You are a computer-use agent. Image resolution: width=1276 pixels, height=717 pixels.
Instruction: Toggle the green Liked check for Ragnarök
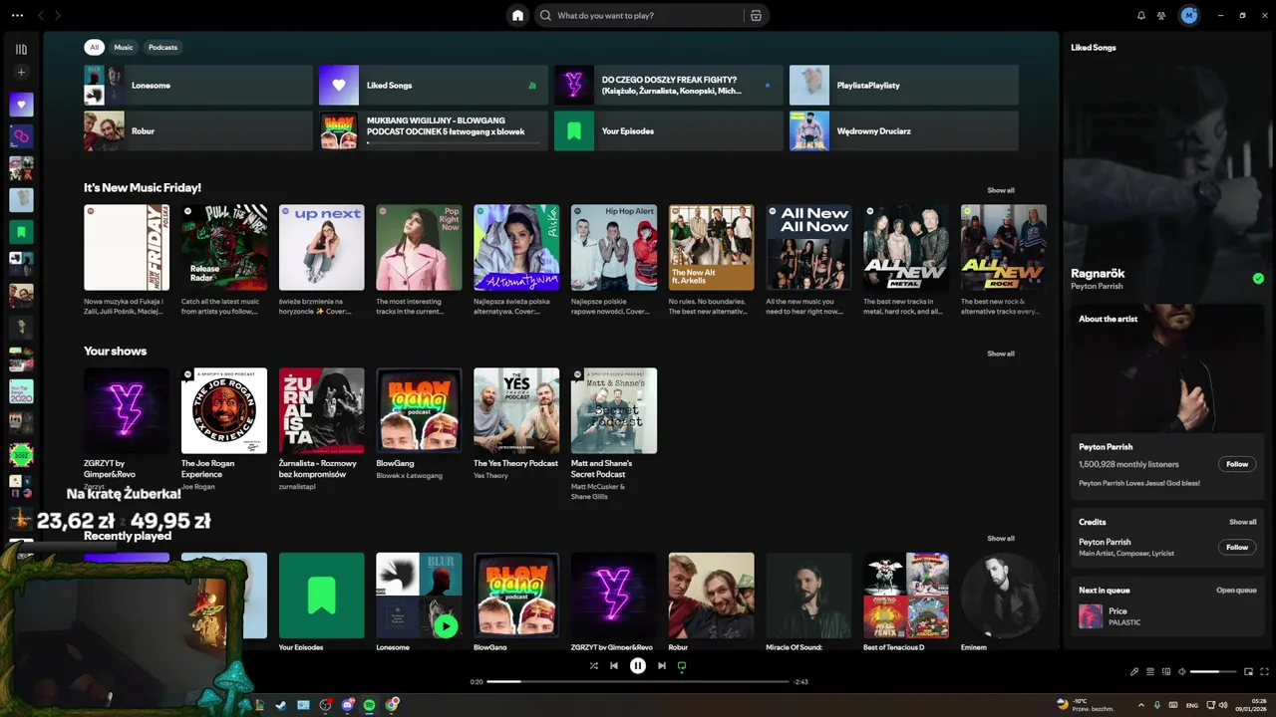click(x=1258, y=279)
